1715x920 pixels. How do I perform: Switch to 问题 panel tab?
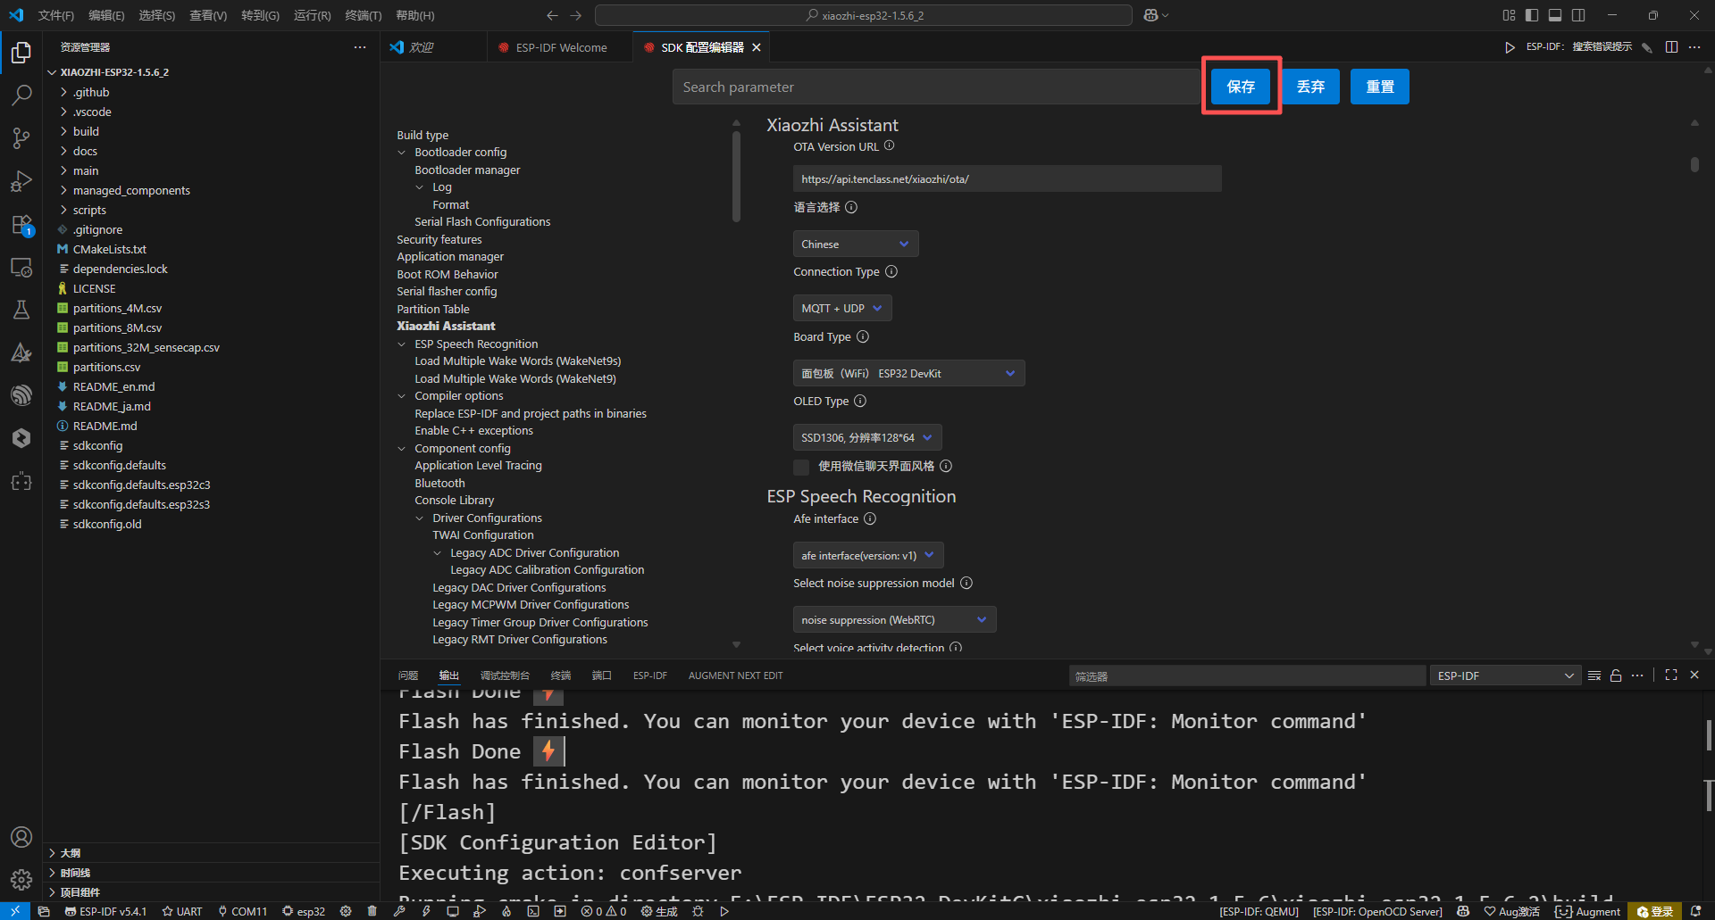408,675
